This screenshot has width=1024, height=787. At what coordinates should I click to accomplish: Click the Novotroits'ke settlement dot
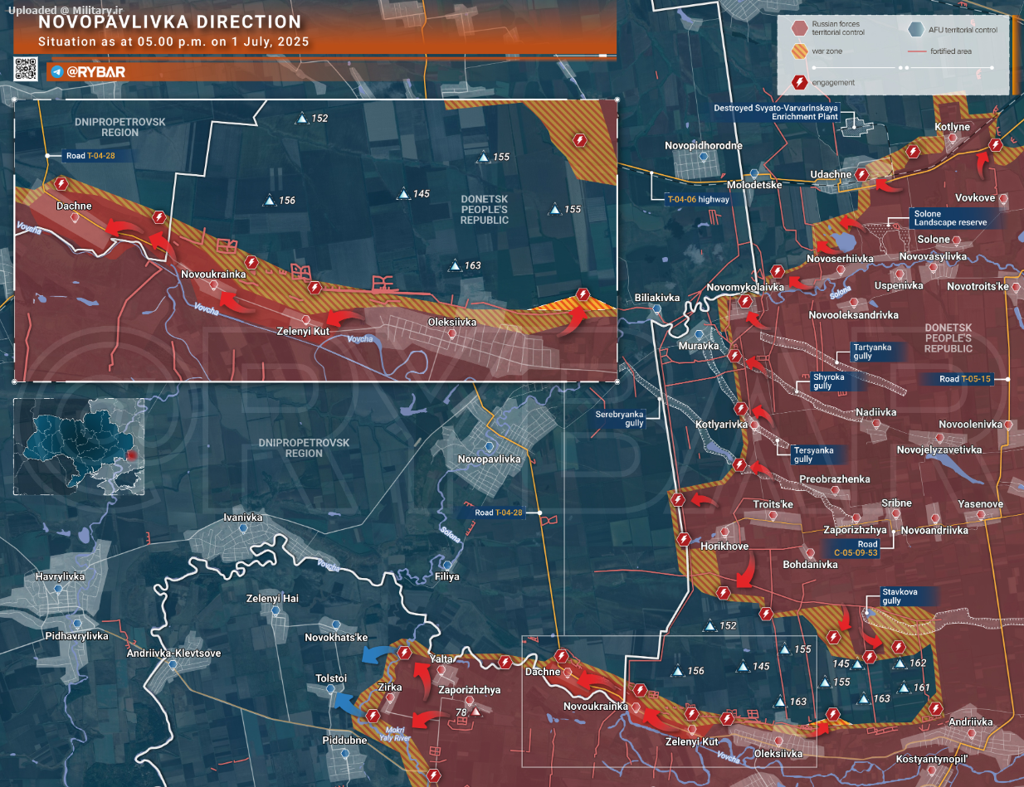[1014, 286]
